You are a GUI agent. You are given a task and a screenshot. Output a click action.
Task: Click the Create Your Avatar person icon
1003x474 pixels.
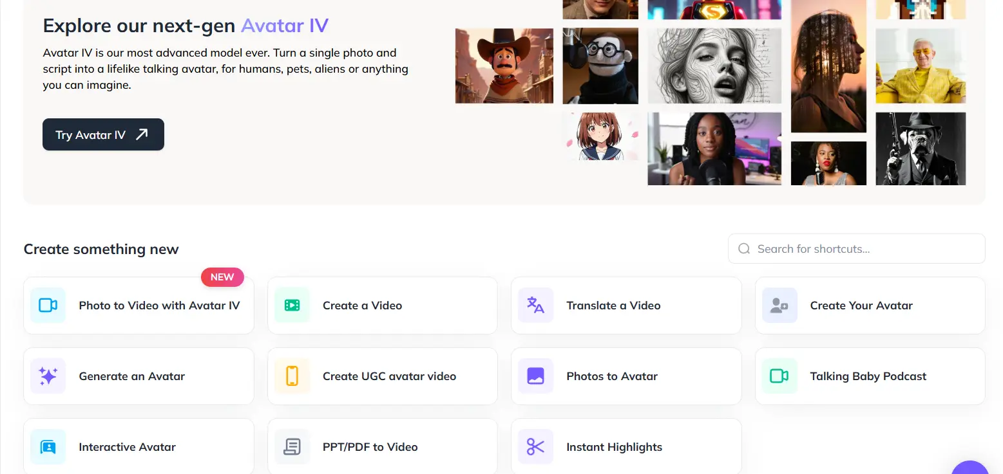(x=779, y=305)
